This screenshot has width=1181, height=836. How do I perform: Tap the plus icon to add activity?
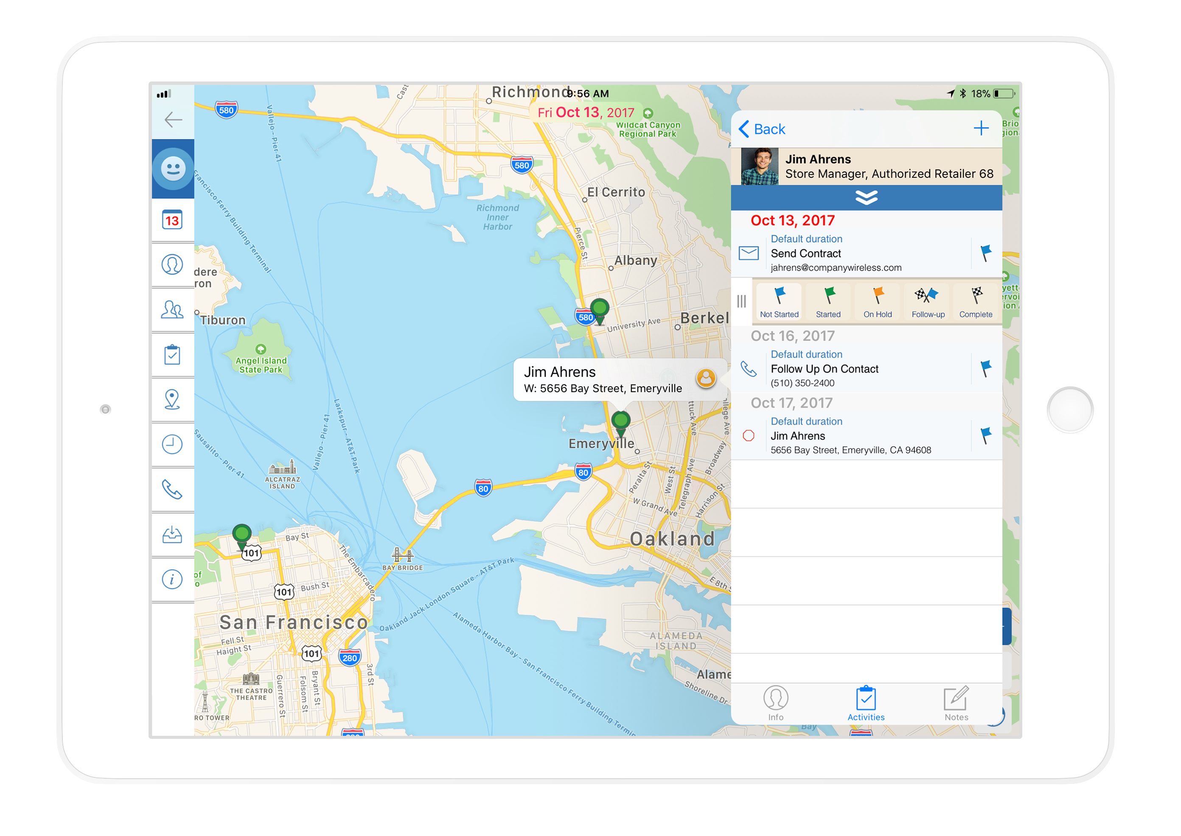981,128
